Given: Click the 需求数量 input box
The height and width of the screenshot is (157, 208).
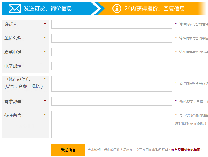Looking at the screenshot, I should [x=112, y=101].
